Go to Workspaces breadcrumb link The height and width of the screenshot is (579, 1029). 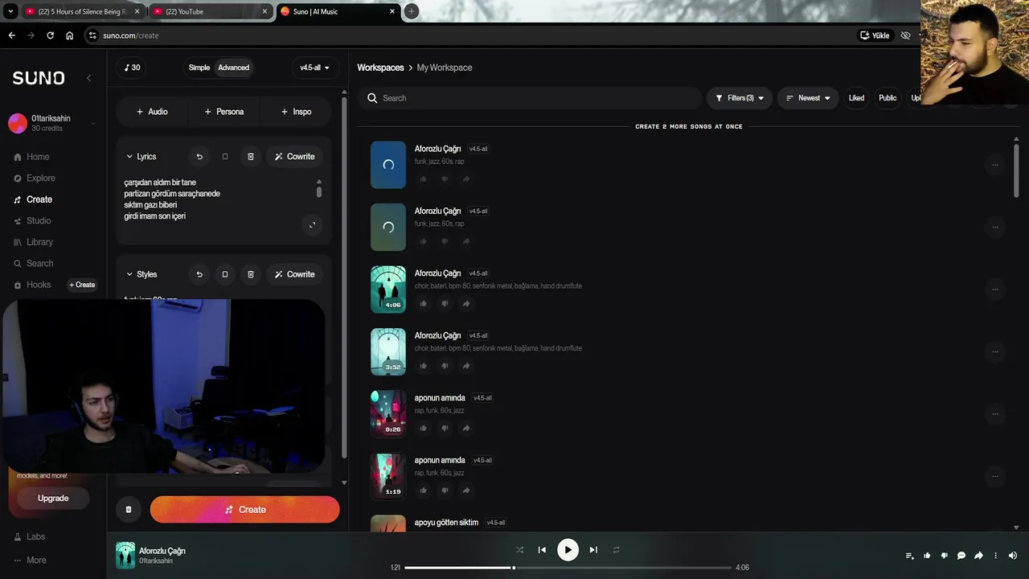click(x=380, y=68)
